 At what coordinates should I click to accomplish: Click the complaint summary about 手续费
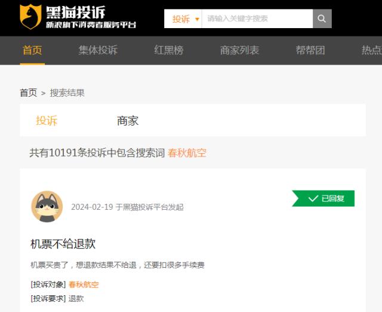(x=118, y=265)
